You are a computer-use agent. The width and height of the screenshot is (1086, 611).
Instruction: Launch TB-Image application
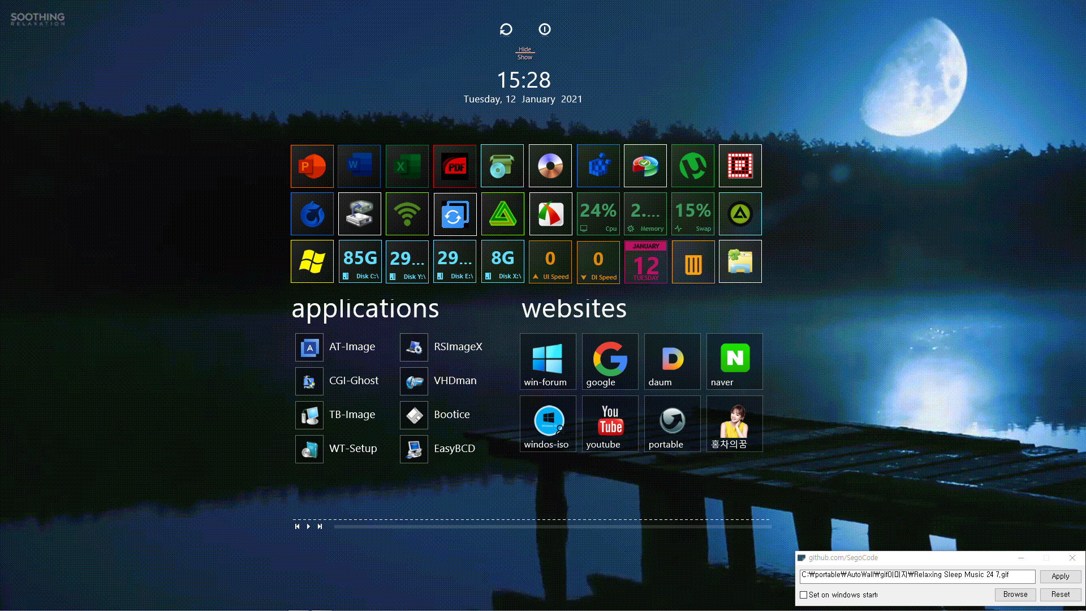coord(335,415)
